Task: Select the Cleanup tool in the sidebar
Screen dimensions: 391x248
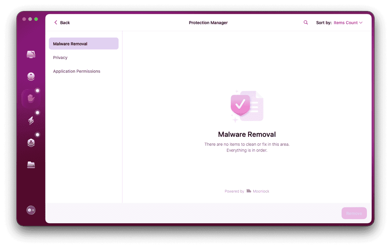Action: click(x=30, y=76)
